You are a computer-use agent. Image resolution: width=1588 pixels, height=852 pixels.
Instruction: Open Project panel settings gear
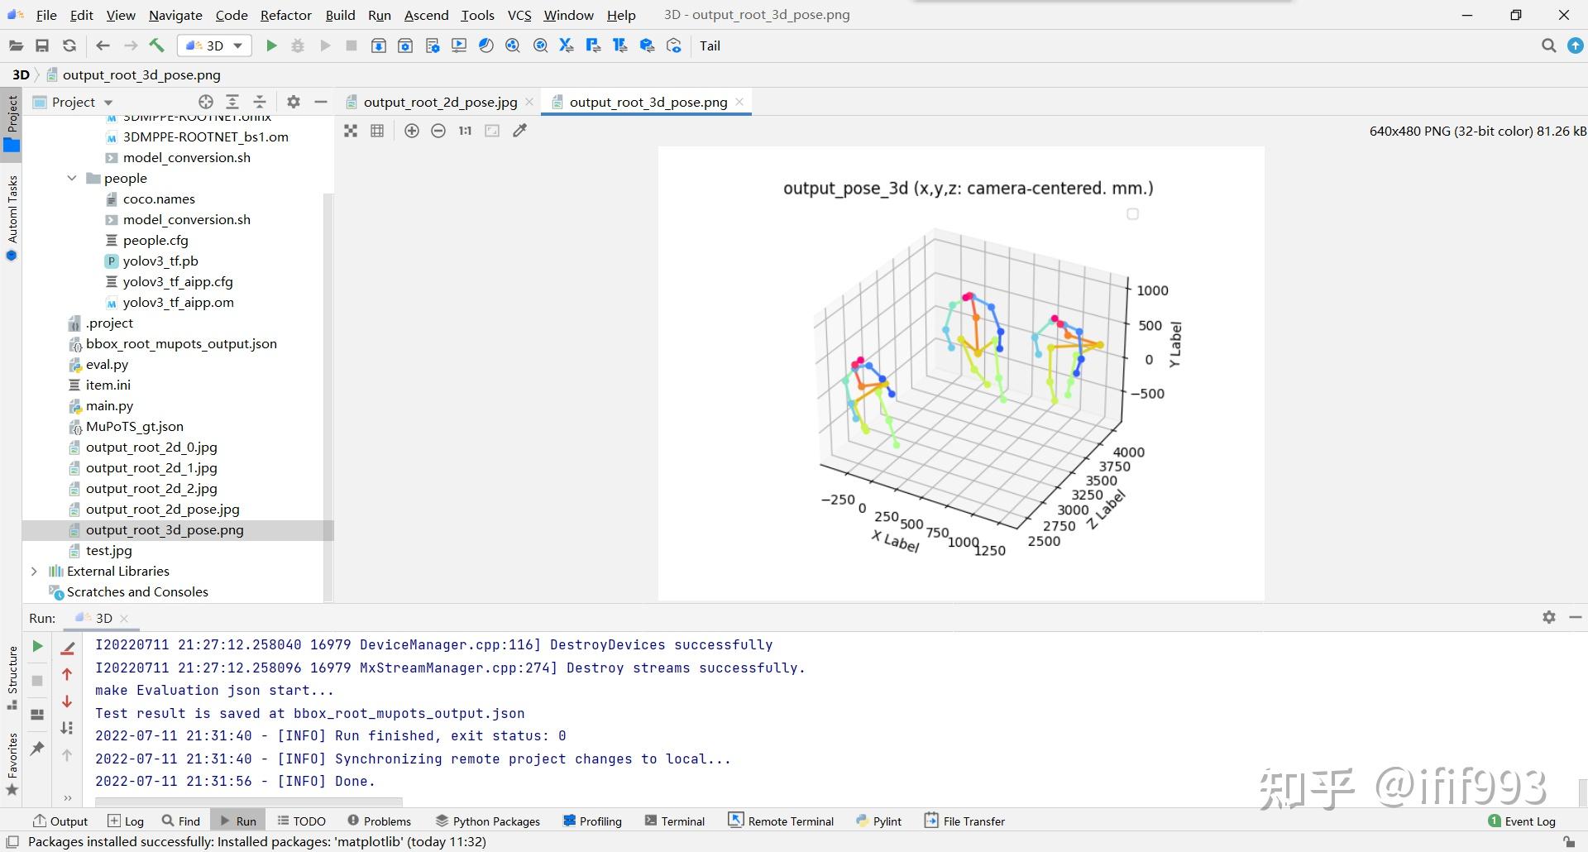(x=293, y=102)
